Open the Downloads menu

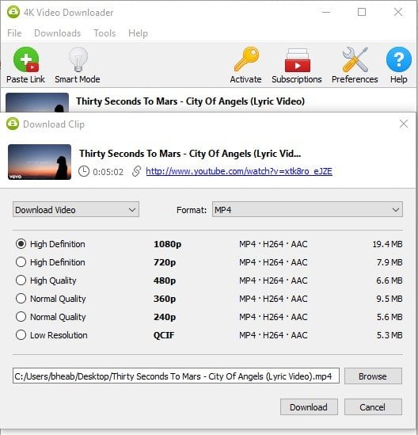pos(57,33)
